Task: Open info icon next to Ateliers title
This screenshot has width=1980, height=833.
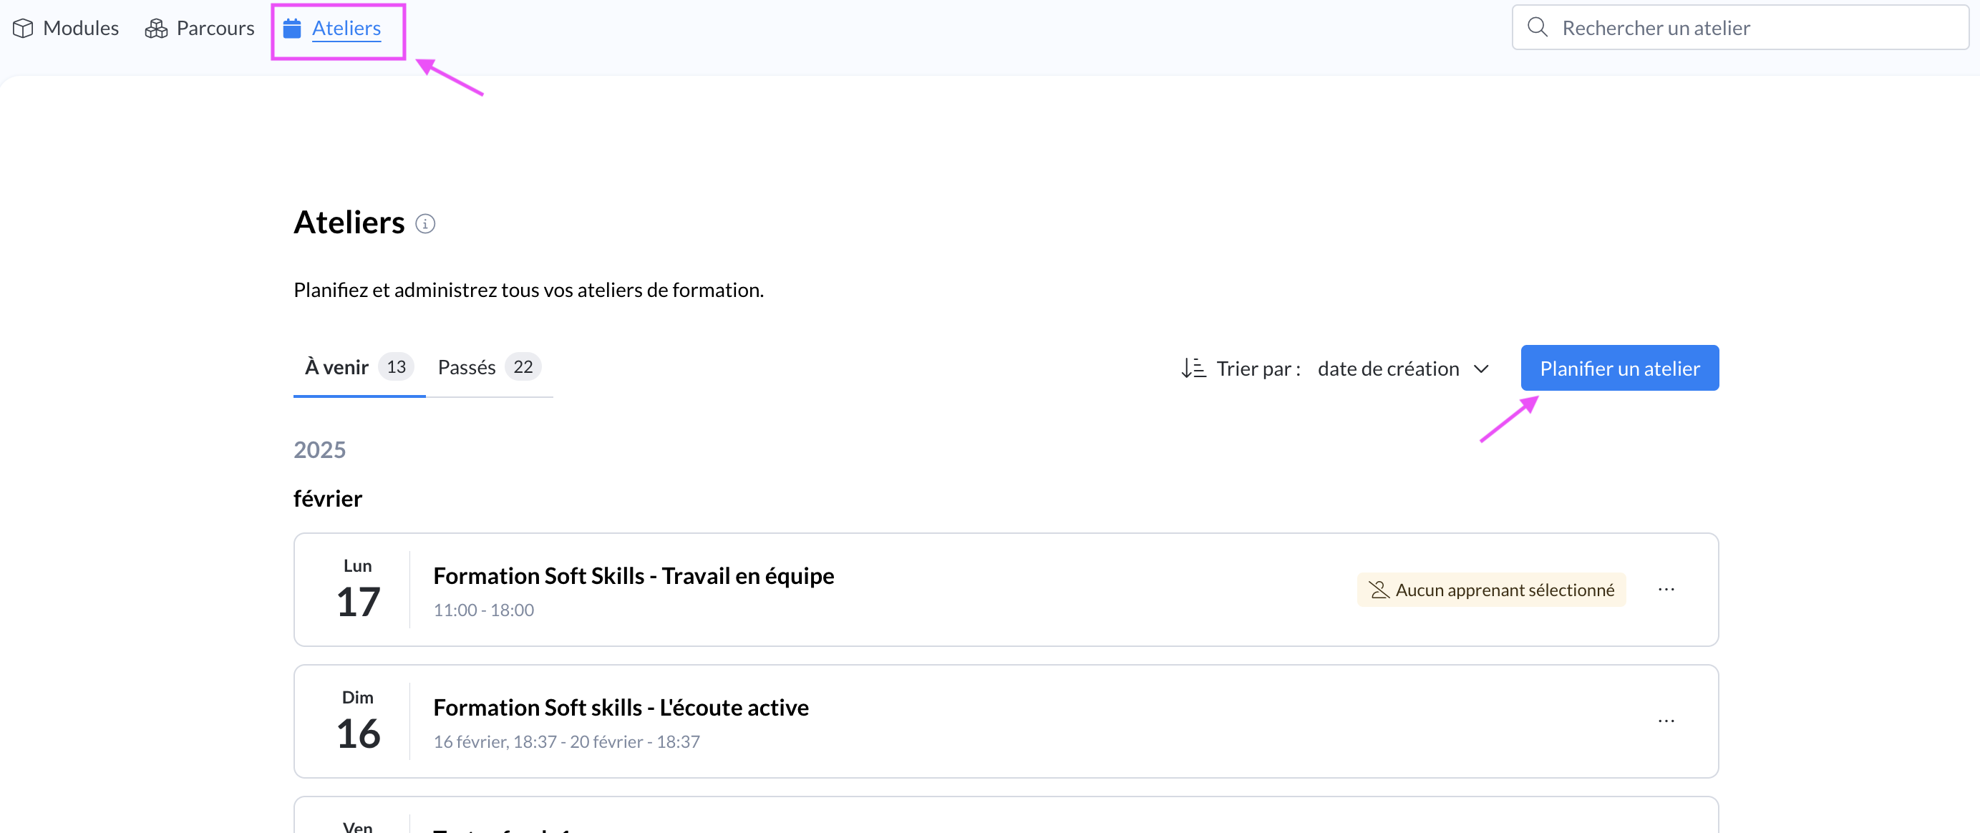Action: click(425, 223)
